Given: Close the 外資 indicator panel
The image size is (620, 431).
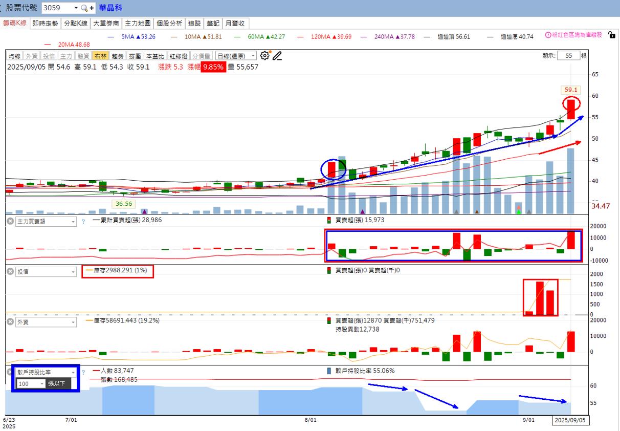Looking at the screenshot, I should pyautogui.click(x=10, y=322).
